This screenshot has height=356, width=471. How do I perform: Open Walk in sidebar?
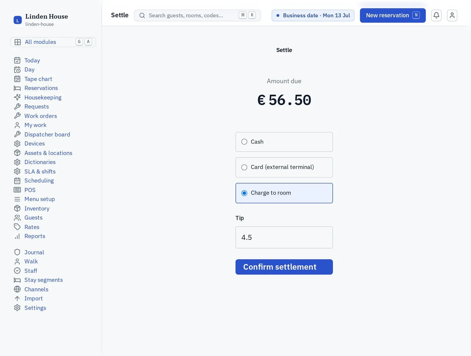pyautogui.click(x=31, y=262)
